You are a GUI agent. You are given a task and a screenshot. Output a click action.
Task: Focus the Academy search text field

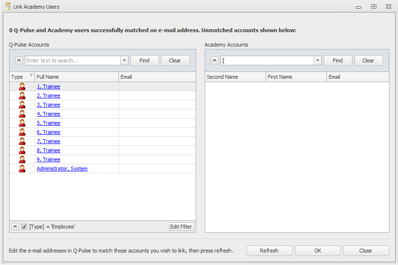267,60
